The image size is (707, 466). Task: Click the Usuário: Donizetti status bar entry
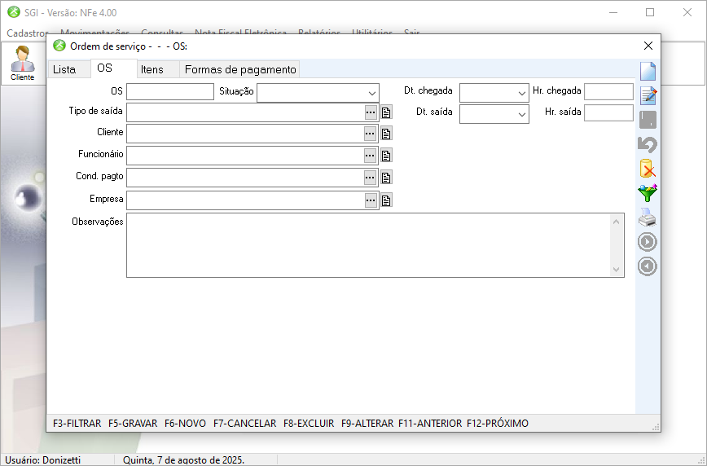point(43,460)
